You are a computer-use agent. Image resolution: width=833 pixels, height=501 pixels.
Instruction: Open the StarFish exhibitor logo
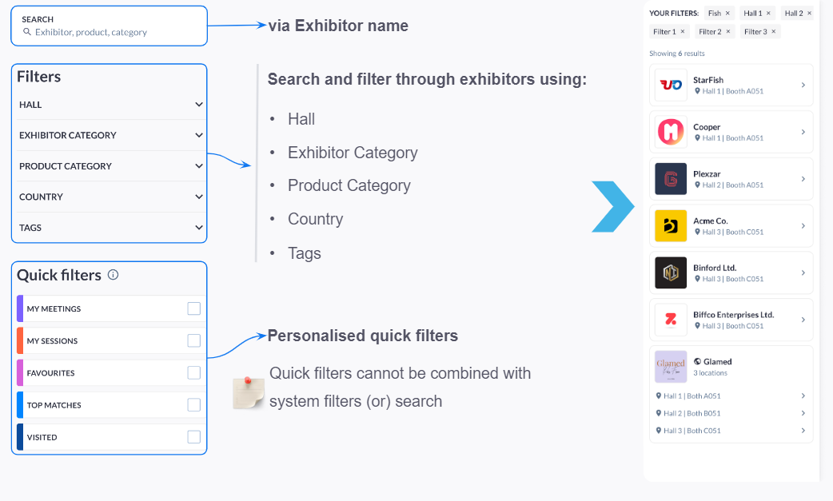(x=671, y=85)
